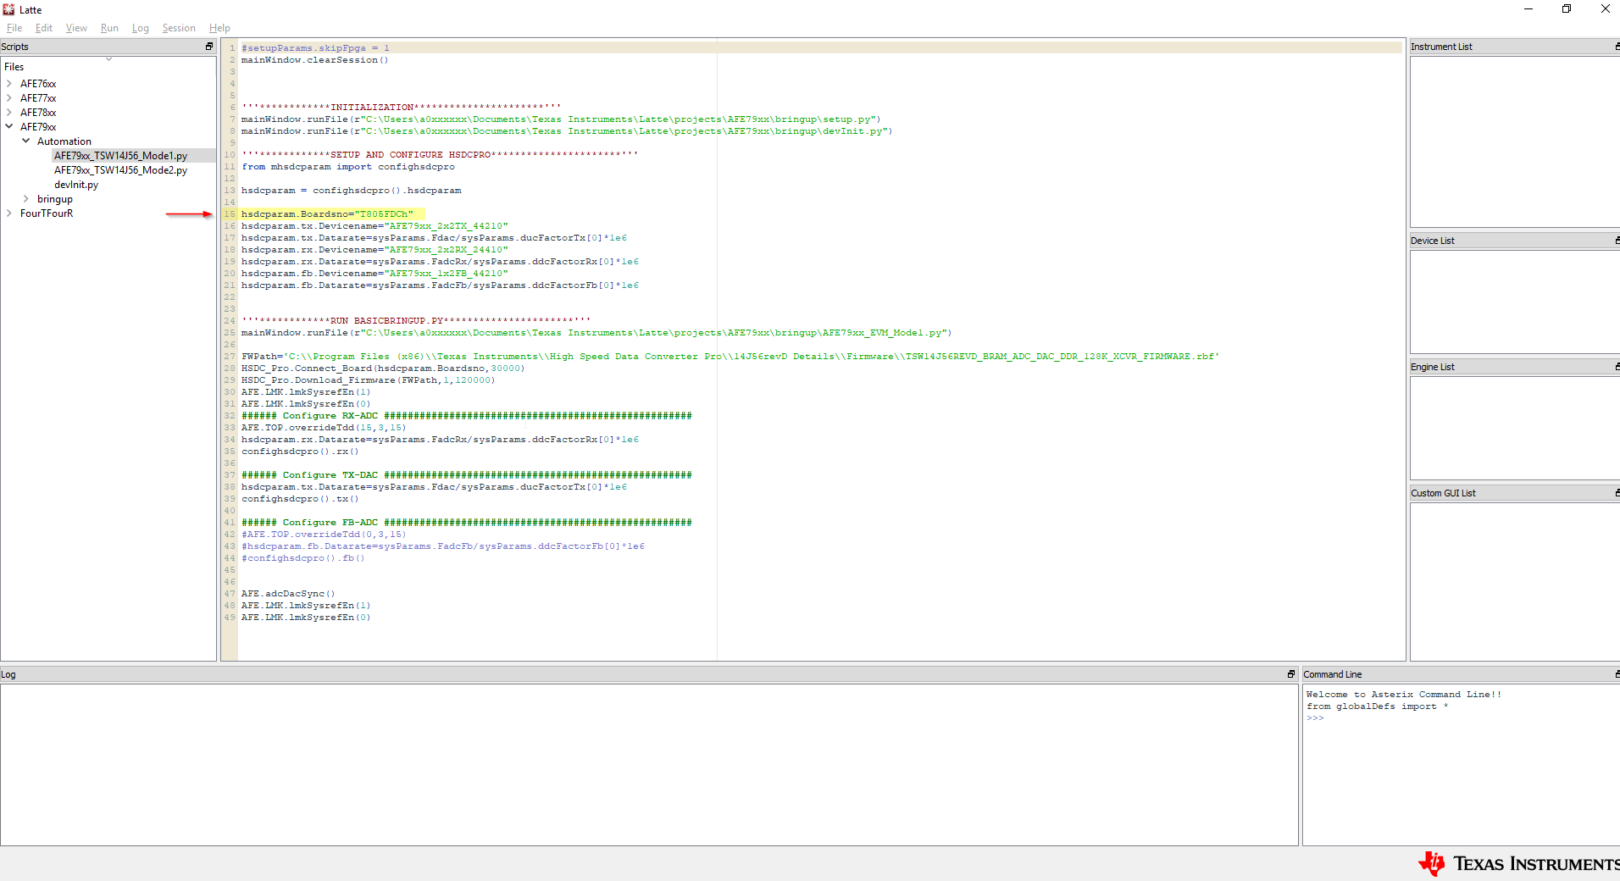1620x881 pixels.
Task: Open the Run menu
Action: tap(109, 28)
